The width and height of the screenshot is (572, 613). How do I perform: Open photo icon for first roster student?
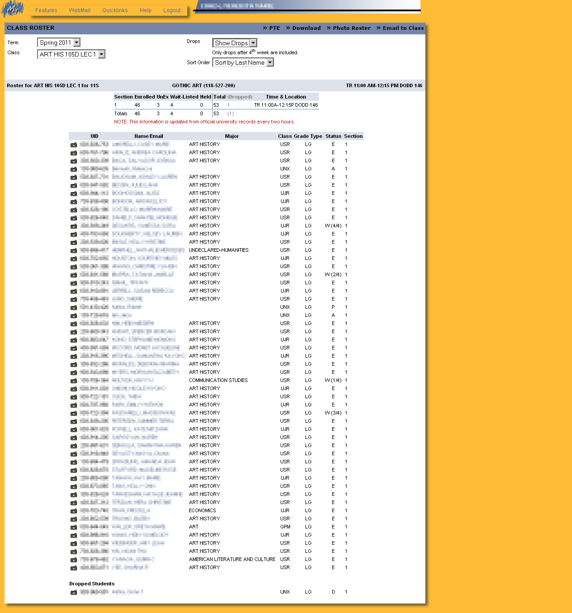click(74, 145)
